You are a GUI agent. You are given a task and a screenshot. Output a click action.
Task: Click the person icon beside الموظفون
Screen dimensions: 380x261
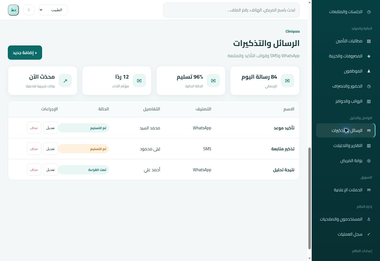pos(369,71)
